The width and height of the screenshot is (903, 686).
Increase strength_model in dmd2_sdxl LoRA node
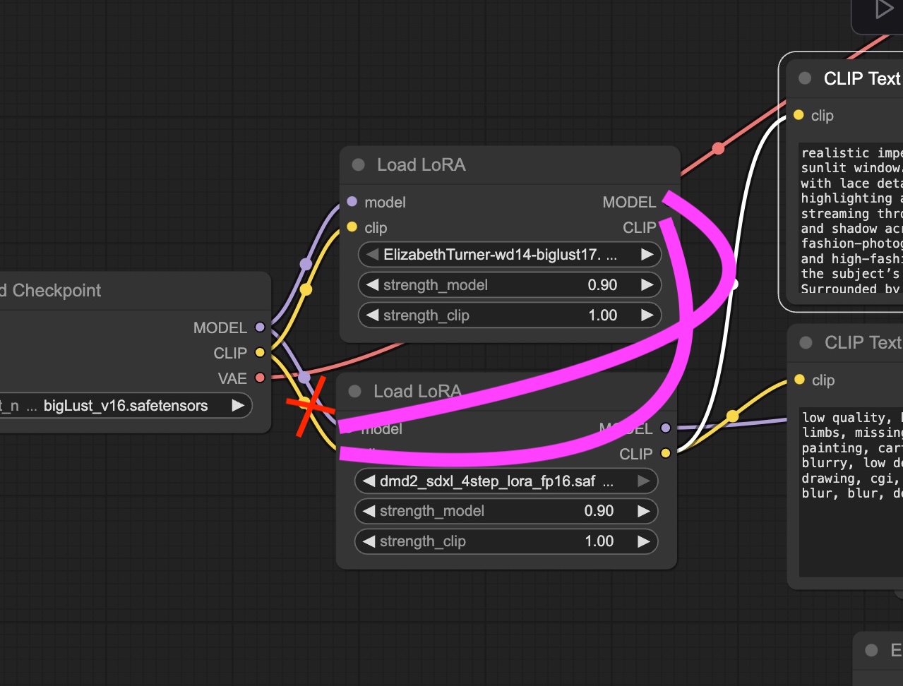(643, 511)
